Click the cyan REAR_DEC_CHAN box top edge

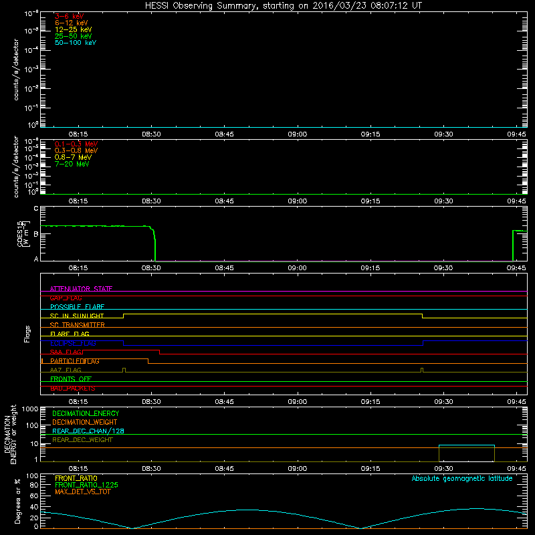coord(466,445)
